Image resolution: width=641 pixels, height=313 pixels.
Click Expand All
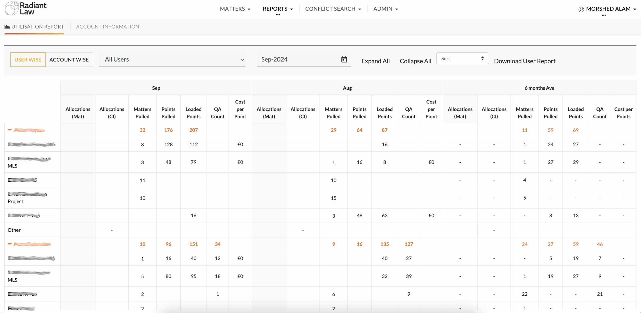(x=375, y=61)
